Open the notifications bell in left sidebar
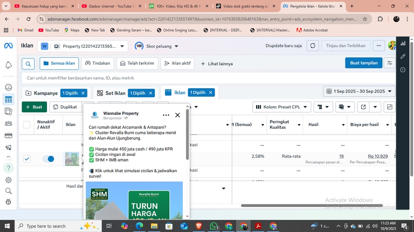Screen dimensions: 414x232 click(8, 65)
